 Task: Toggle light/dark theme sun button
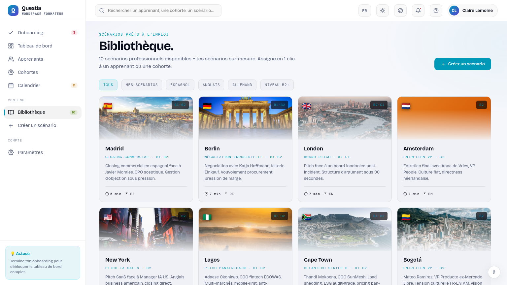pyautogui.click(x=383, y=11)
